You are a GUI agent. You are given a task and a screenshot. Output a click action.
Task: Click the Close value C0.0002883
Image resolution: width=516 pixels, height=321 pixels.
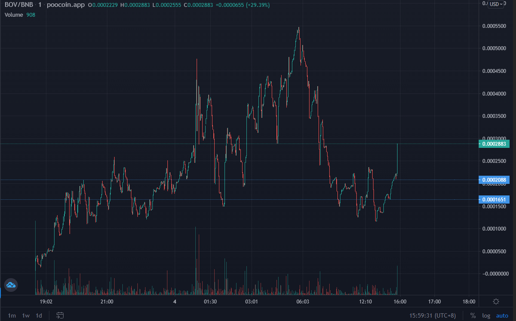(x=198, y=5)
